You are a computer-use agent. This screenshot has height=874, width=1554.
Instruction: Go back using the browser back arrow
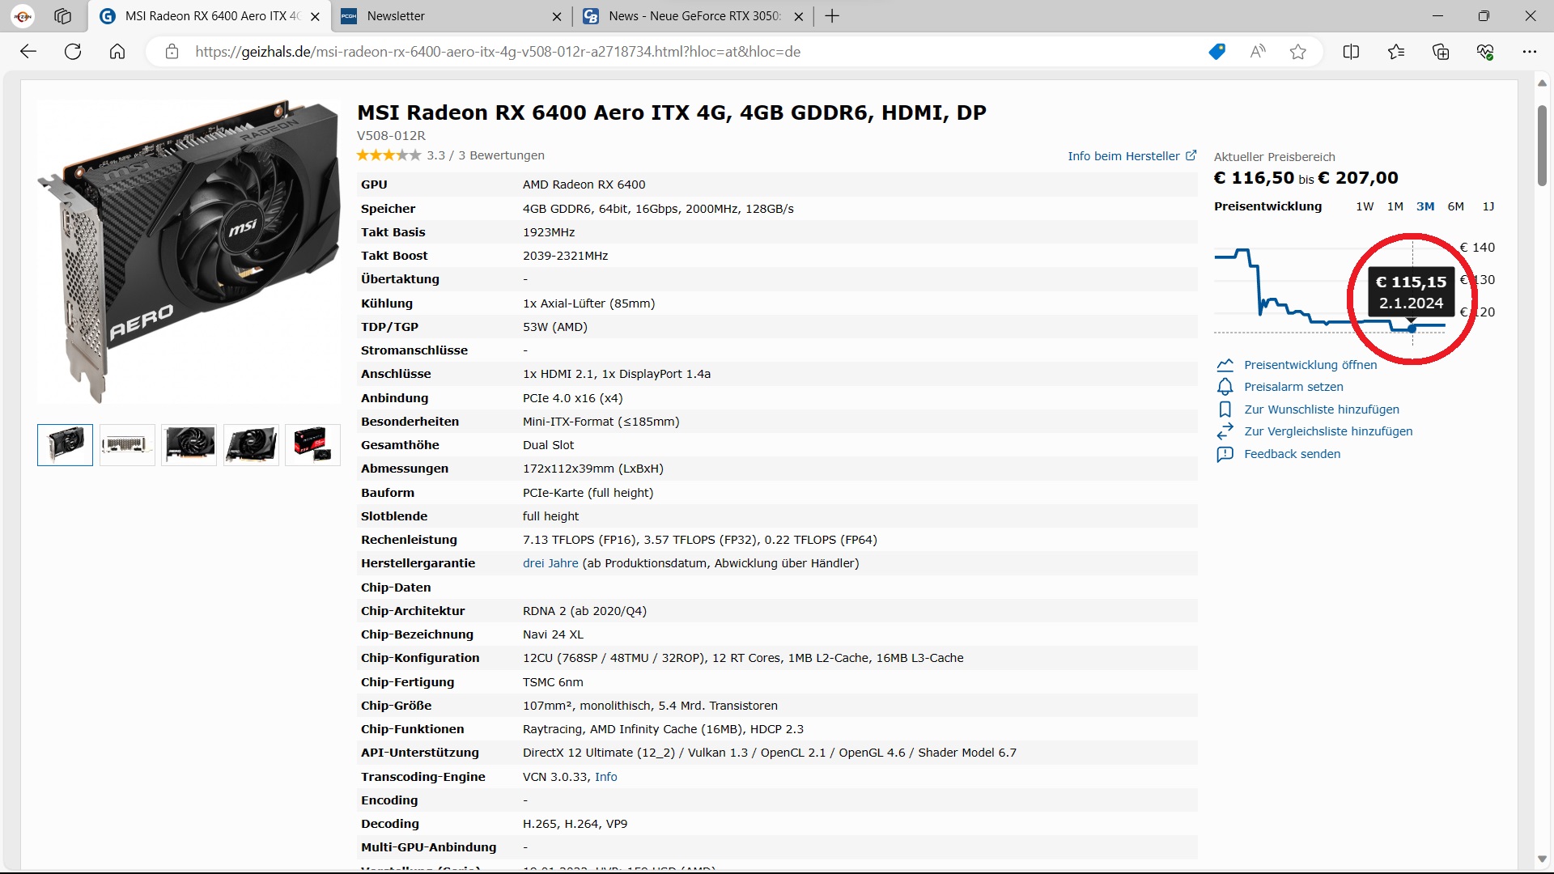click(x=28, y=52)
